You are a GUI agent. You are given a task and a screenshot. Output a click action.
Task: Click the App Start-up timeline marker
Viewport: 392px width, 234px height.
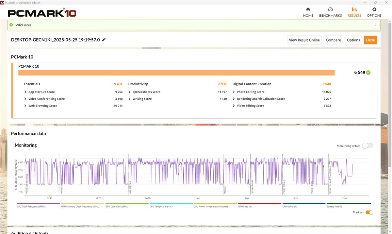tap(130, 187)
